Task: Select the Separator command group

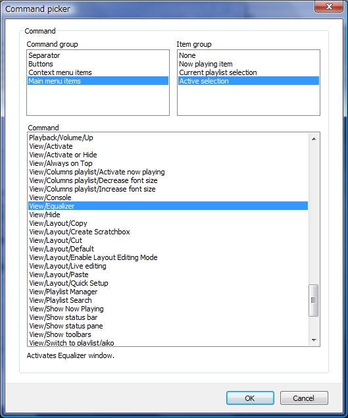Action: 98,55
